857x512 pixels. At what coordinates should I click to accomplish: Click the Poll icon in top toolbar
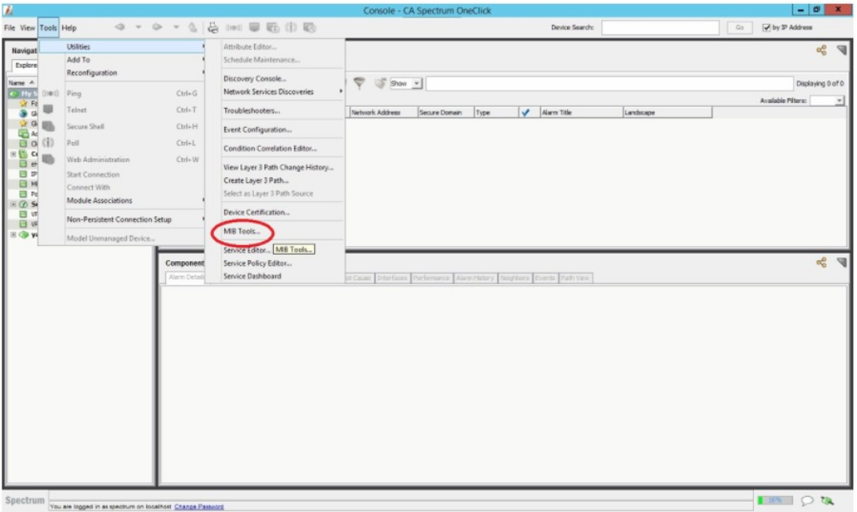(291, 27)
